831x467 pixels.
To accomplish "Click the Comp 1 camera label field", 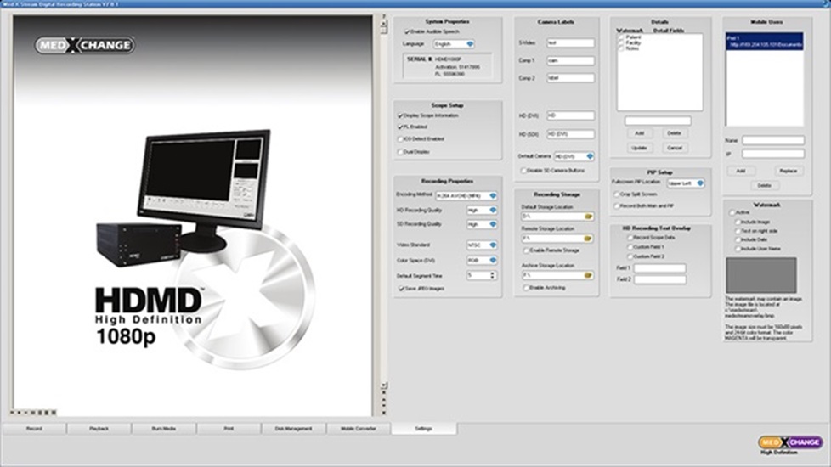I will click(x=570, y=60).
